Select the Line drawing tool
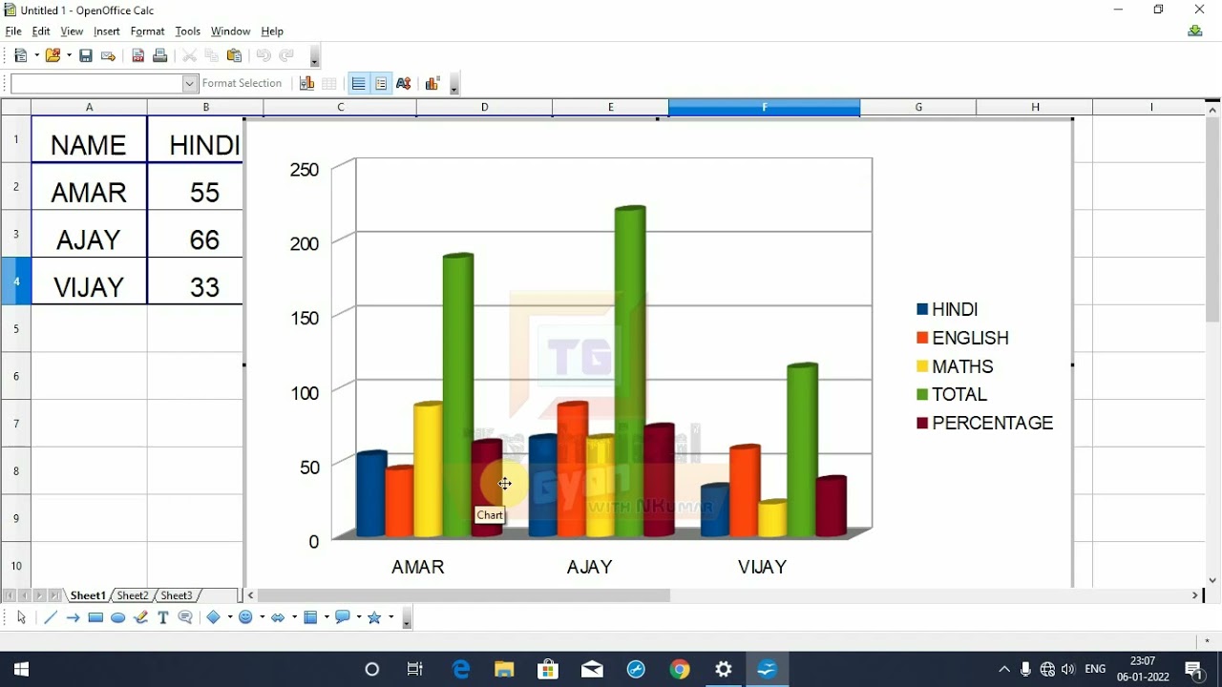This screenshot has width=1222, height=687. coord(51,618)
